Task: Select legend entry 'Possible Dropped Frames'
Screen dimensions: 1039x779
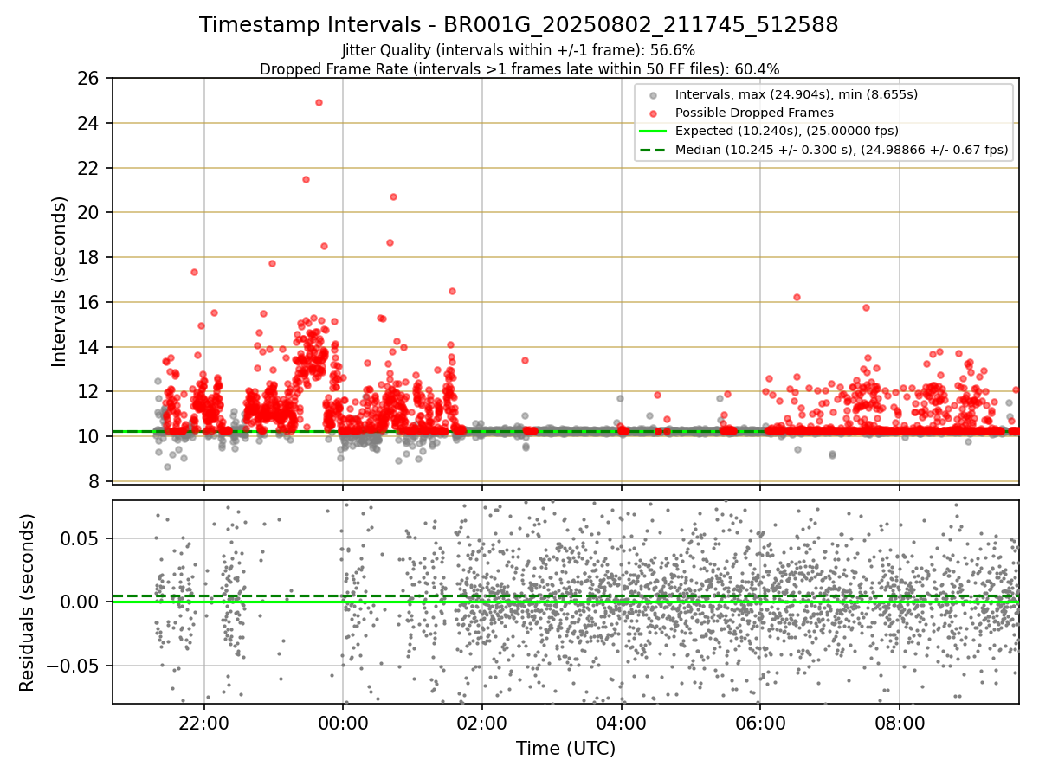Action: (754, 113)
